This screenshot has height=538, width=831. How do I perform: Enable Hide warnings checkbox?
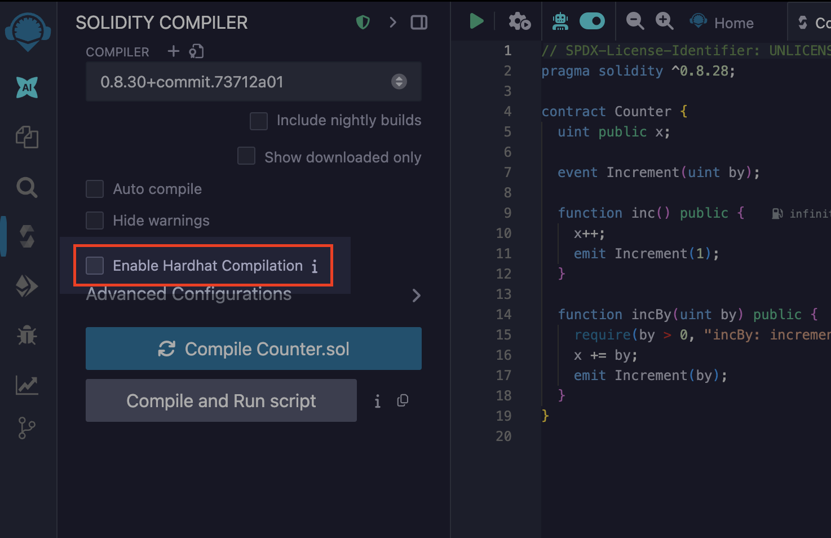95,221
